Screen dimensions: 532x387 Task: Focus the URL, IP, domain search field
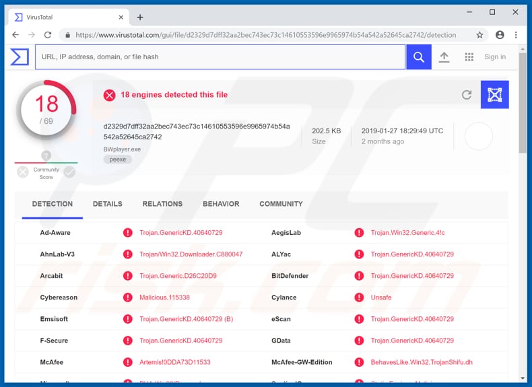coord(220,57)
